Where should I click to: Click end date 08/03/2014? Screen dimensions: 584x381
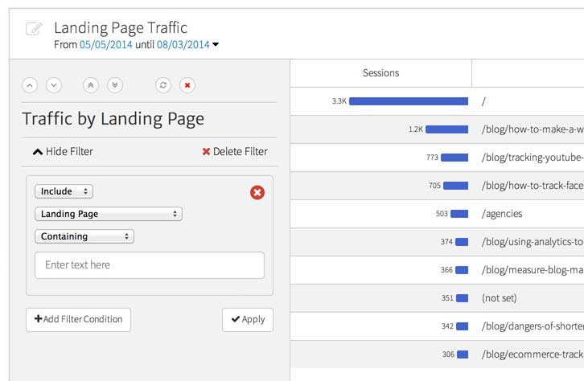(x=183, y=45)
